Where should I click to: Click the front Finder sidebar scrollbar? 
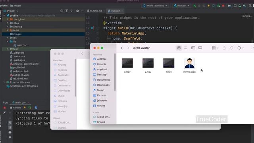[x=115, y=72]
